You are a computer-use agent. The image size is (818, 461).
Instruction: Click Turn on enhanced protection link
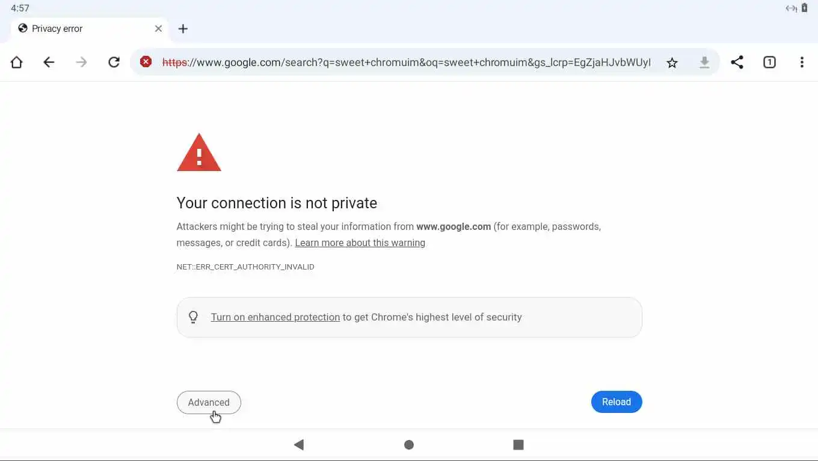(x=275, y=317)
